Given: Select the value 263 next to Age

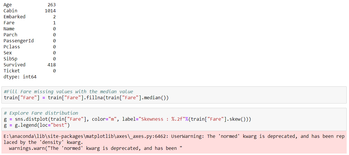Looking at the screenshot, I should click(52, 5).
